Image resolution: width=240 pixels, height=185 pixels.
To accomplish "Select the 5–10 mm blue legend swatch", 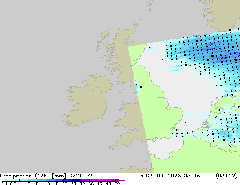I will coord(41,180).
